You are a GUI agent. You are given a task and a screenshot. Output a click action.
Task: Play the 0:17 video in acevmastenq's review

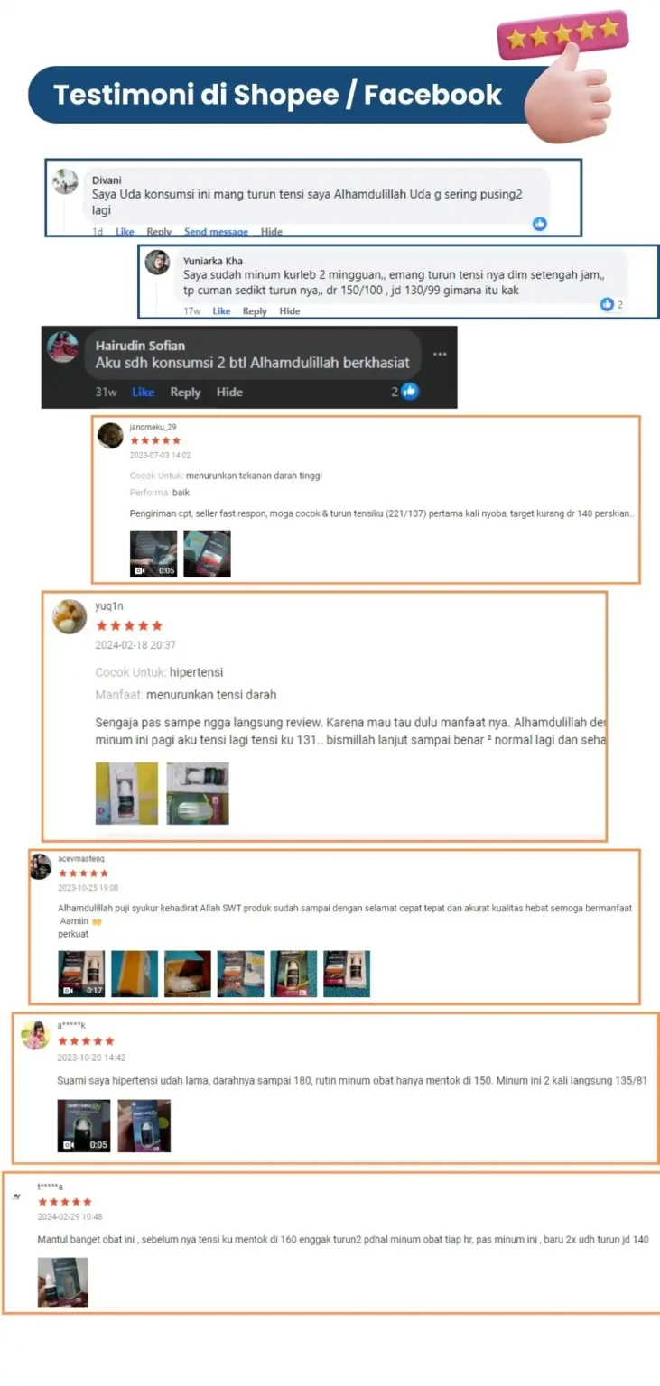tap(81, 974)
